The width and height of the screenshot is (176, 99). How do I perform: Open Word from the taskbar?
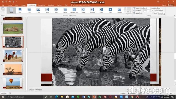point(84,97)
